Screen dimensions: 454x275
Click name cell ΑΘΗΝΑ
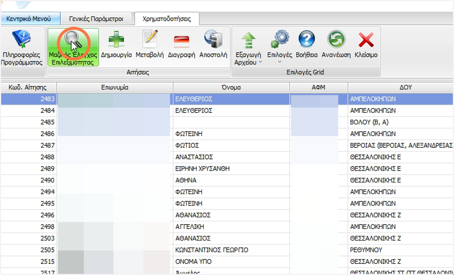(x=232, y=180)
